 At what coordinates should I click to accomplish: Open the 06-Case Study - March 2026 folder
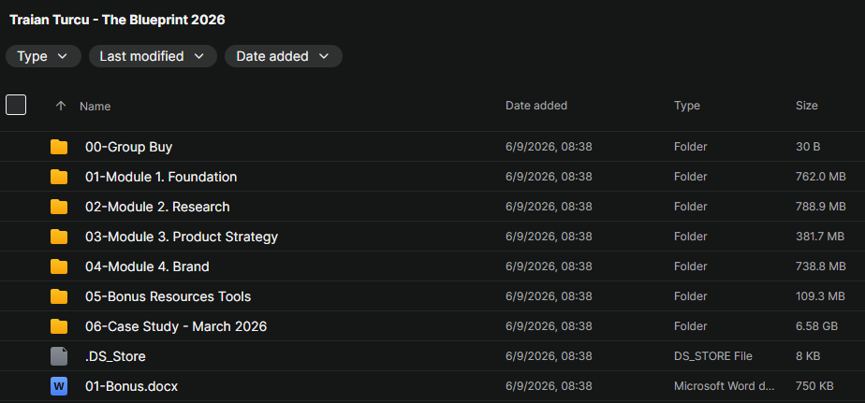tap(176, 326)
